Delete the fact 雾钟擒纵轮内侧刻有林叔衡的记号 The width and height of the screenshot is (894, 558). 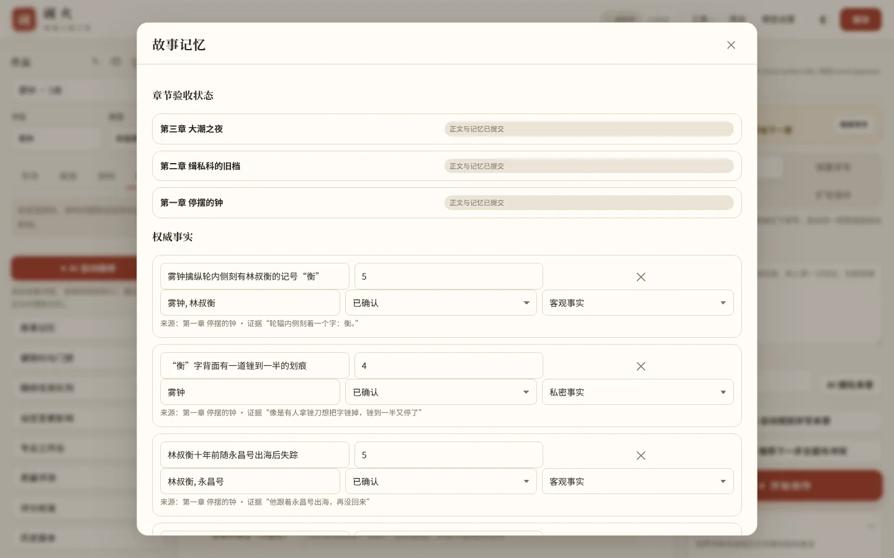641,277
